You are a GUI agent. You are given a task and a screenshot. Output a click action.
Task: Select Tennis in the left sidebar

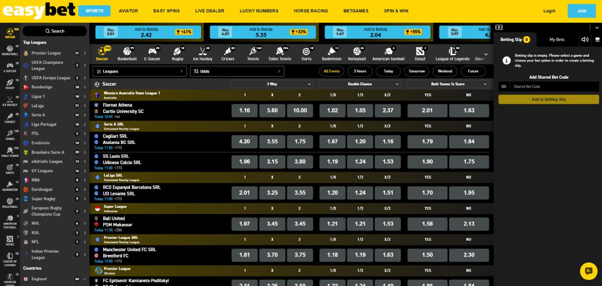click(x=10, y=135)
